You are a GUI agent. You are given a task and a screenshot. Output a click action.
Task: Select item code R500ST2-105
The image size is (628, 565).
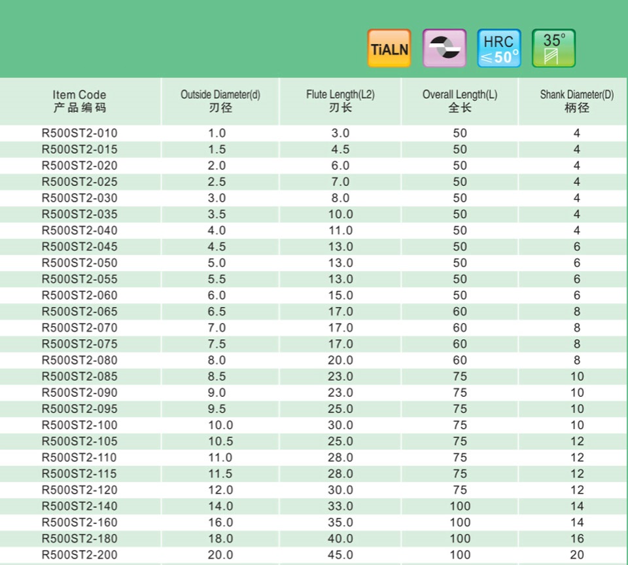(x=80, y=441)
